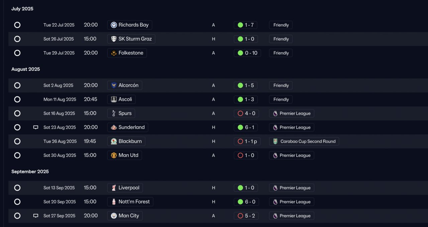Select the radio circle for SK Sturm Graz match

coord(17,39)
